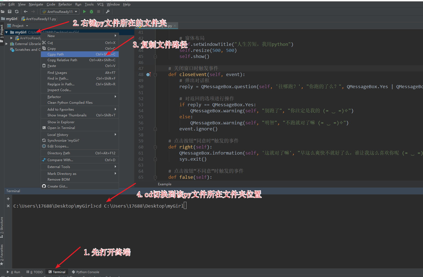Close the terminal session with X icon

(8, 206)
